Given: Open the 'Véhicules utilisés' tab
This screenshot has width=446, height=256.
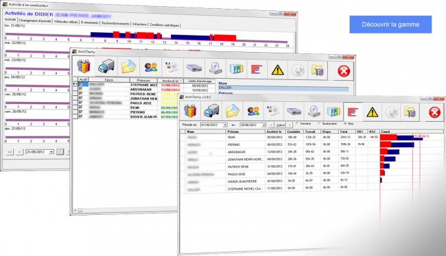Looking at the screenshot, I should click(x=66, y=22).
